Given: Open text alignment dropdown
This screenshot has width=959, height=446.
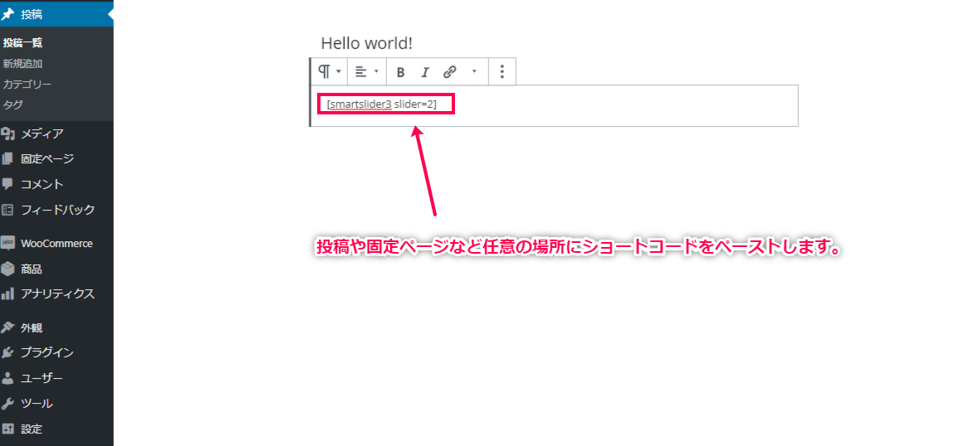Looking at the screenshot, I should (366, 72).
